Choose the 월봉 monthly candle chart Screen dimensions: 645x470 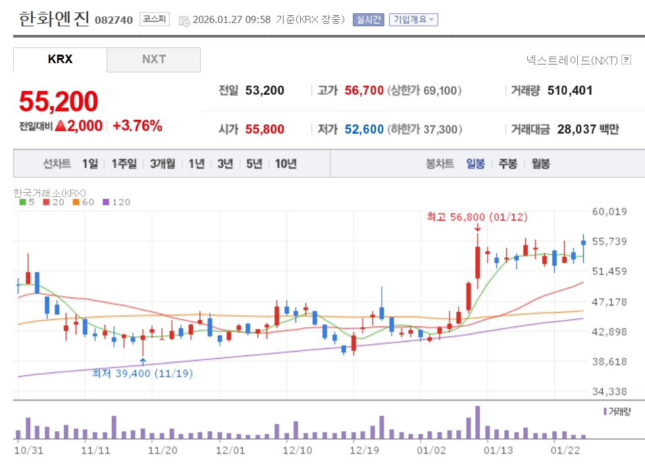pyautogui.click(x=540, y=164)
